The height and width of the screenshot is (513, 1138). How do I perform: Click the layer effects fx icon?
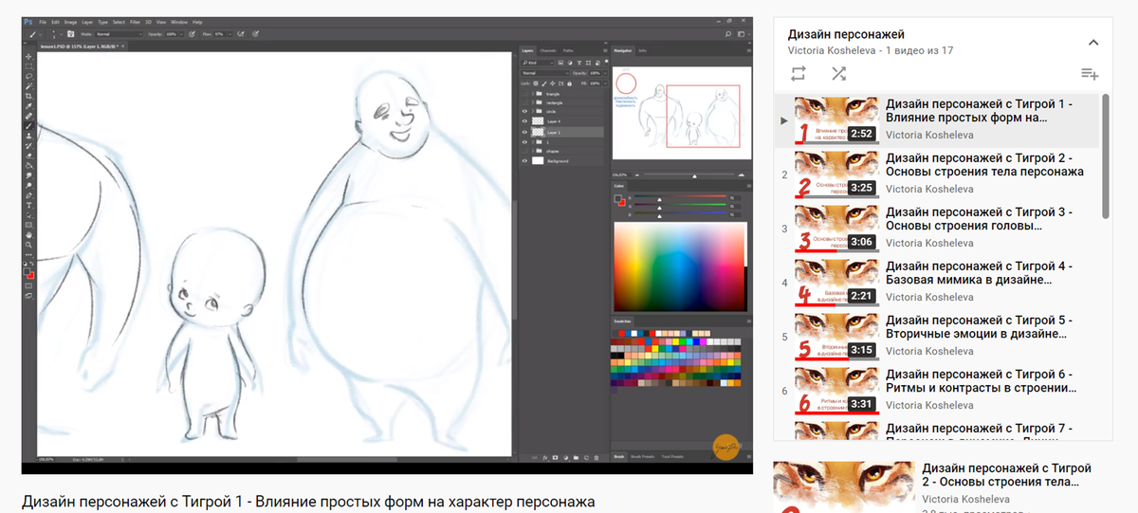pyautogui.click(x=545, y=458)
